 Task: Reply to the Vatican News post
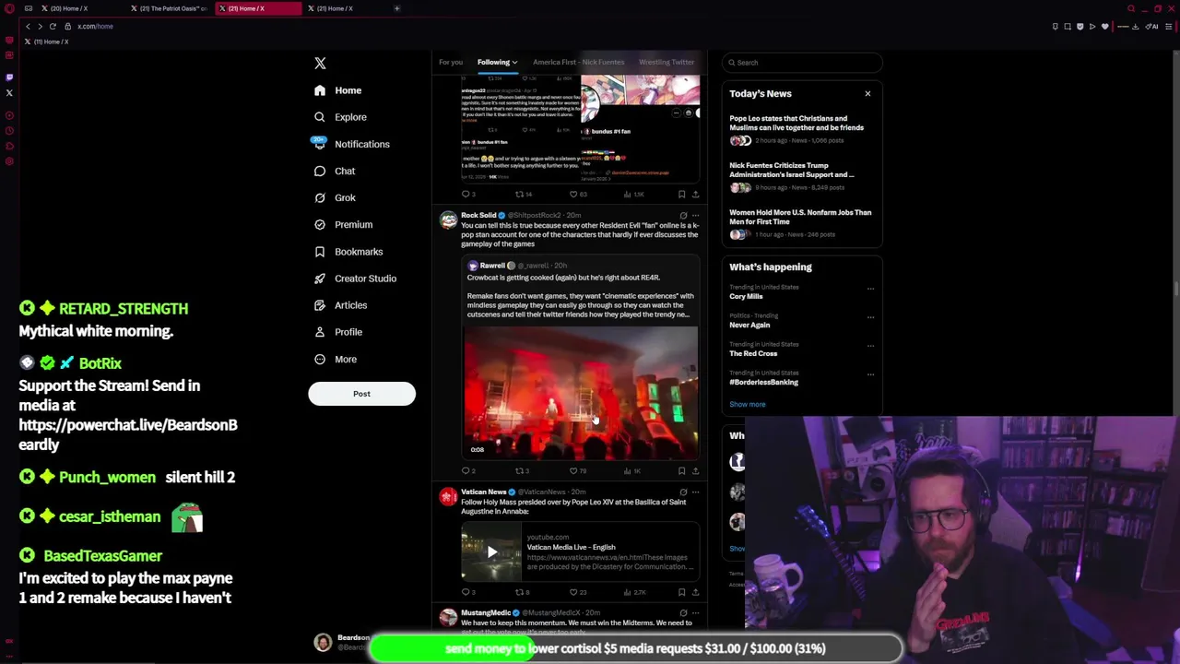pos(468,592)
